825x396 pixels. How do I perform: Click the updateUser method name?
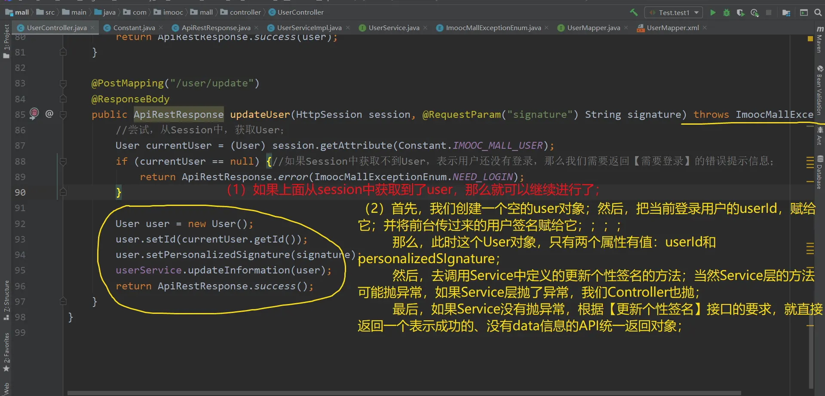(x=260, y=115)
